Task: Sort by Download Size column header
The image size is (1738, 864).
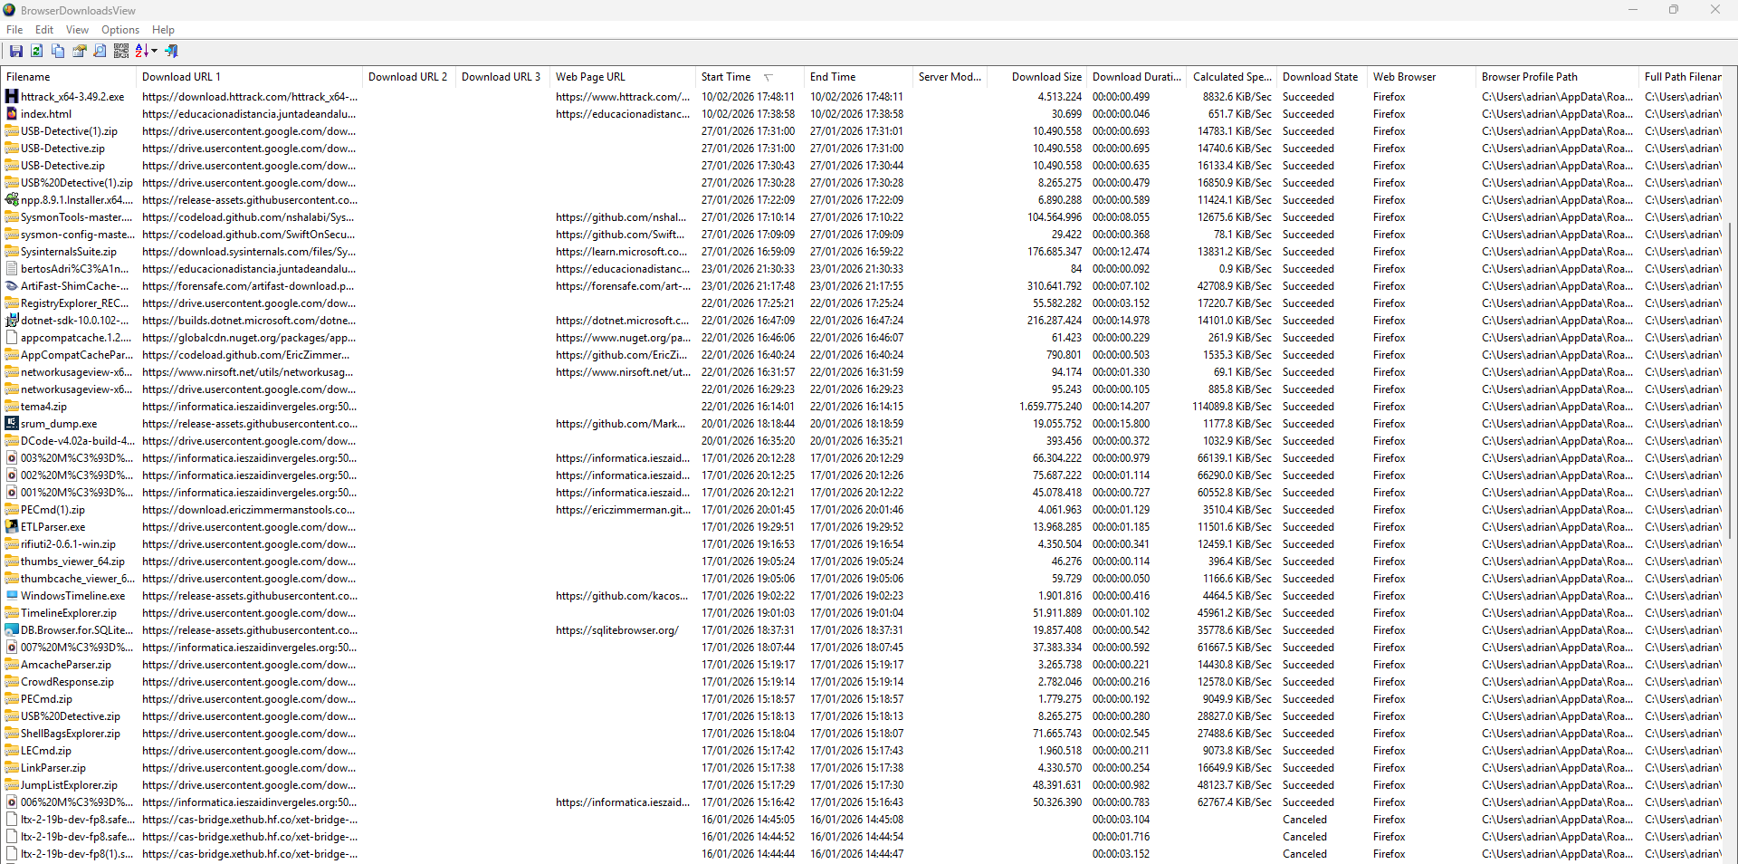Action: tap(1046, 77)
